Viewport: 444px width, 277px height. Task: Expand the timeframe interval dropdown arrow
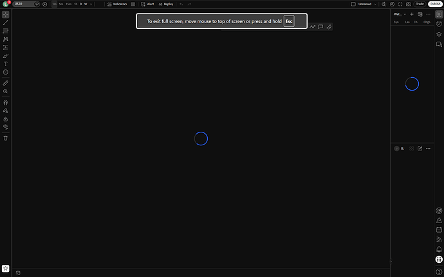coord(91,4)
